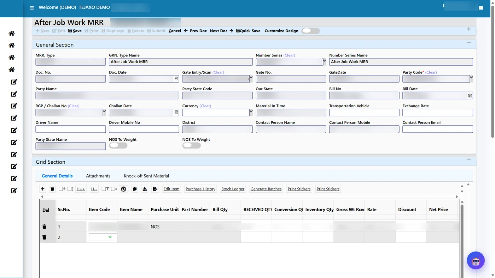Tick the up-down arrow checkbox in grid toolbar
The height and width of the screenshot is (278, 495).
tap(70, 189)
